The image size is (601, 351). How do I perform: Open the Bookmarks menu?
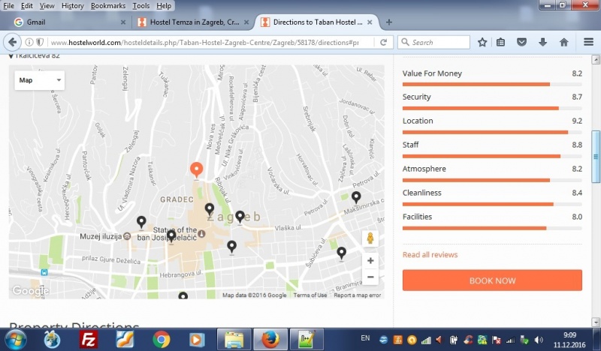[108, 5]
